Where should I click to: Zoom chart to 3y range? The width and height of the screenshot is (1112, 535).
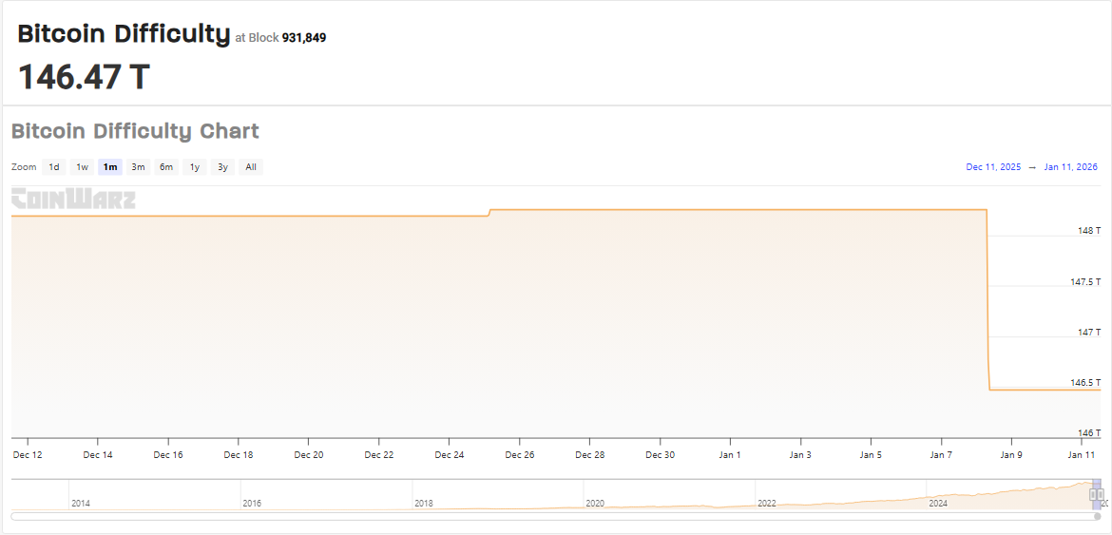222,167
